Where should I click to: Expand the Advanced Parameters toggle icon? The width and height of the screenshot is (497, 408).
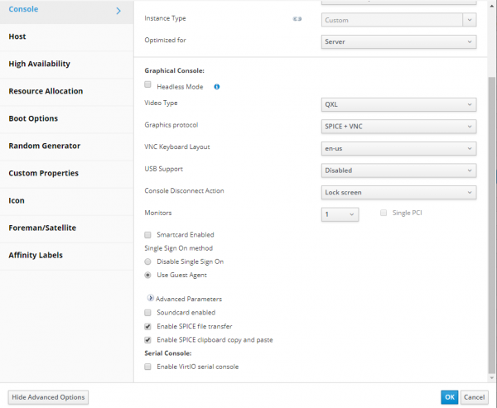(150, 299)
